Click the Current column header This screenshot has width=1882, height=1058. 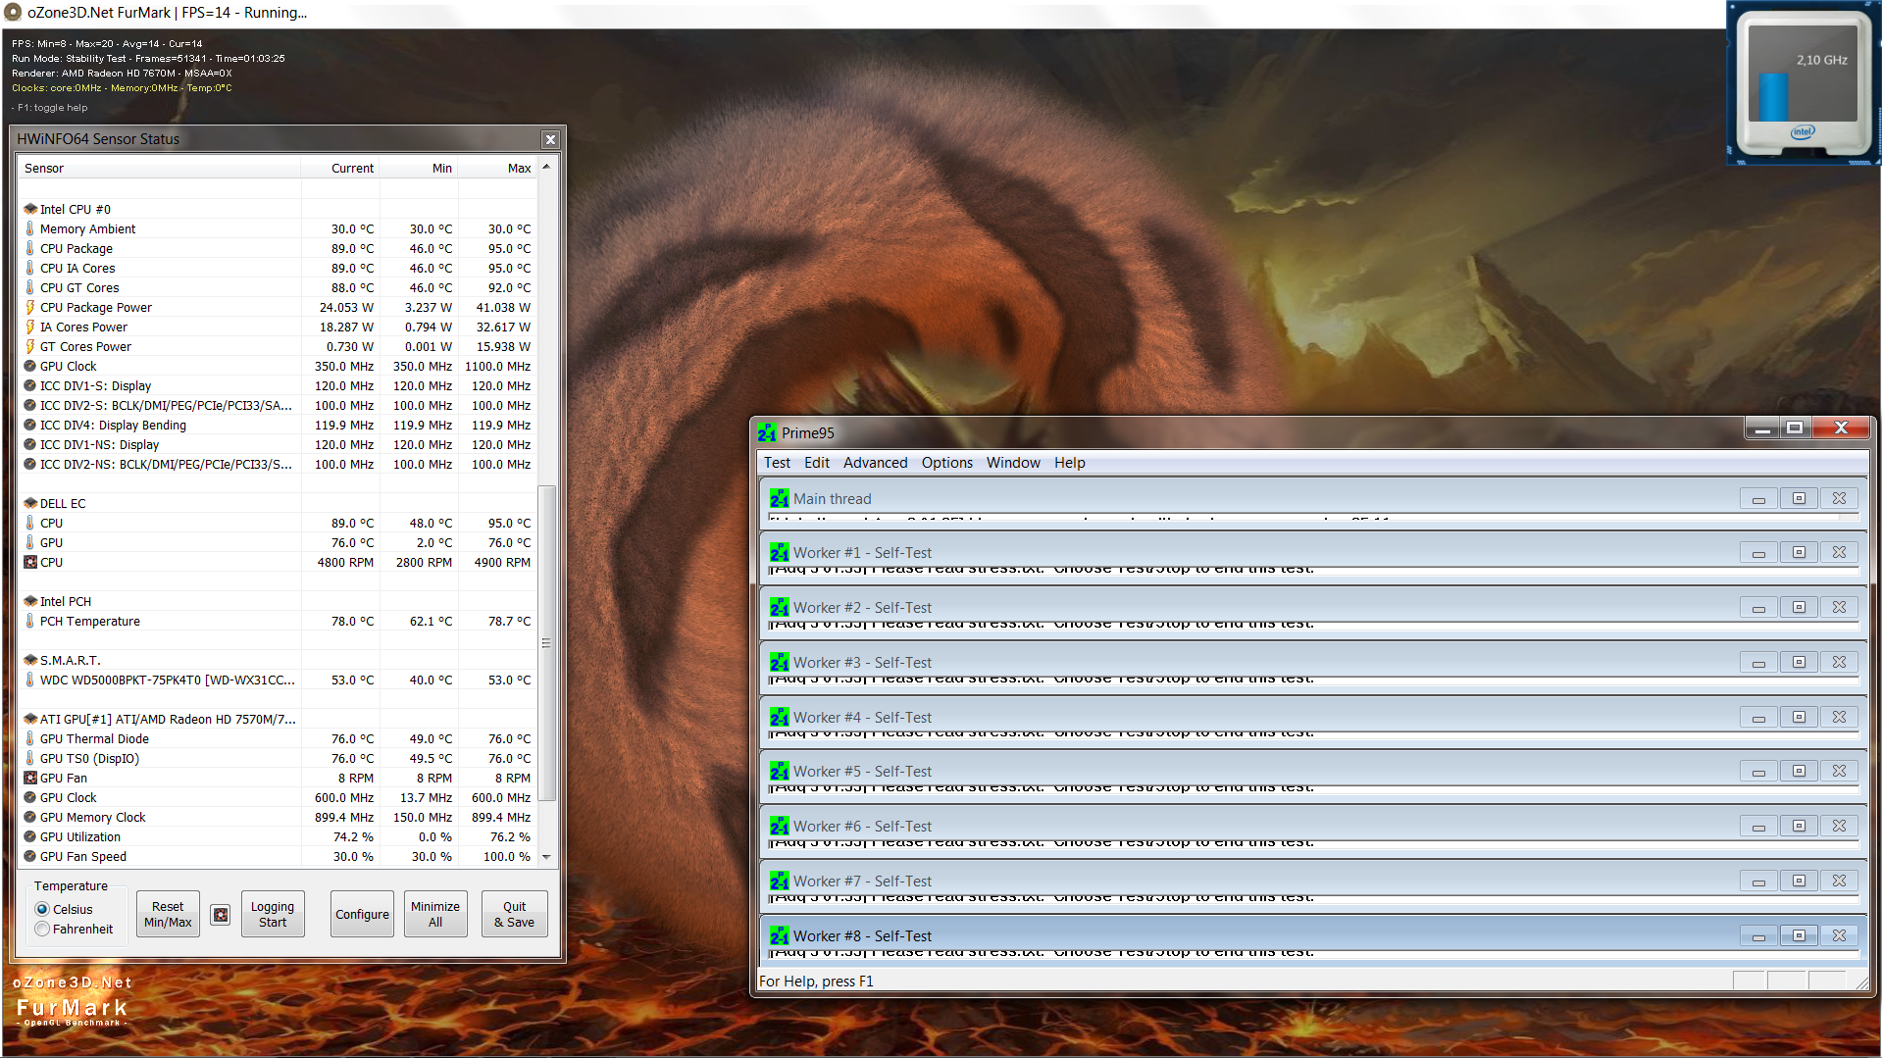[x=340, y=168]
